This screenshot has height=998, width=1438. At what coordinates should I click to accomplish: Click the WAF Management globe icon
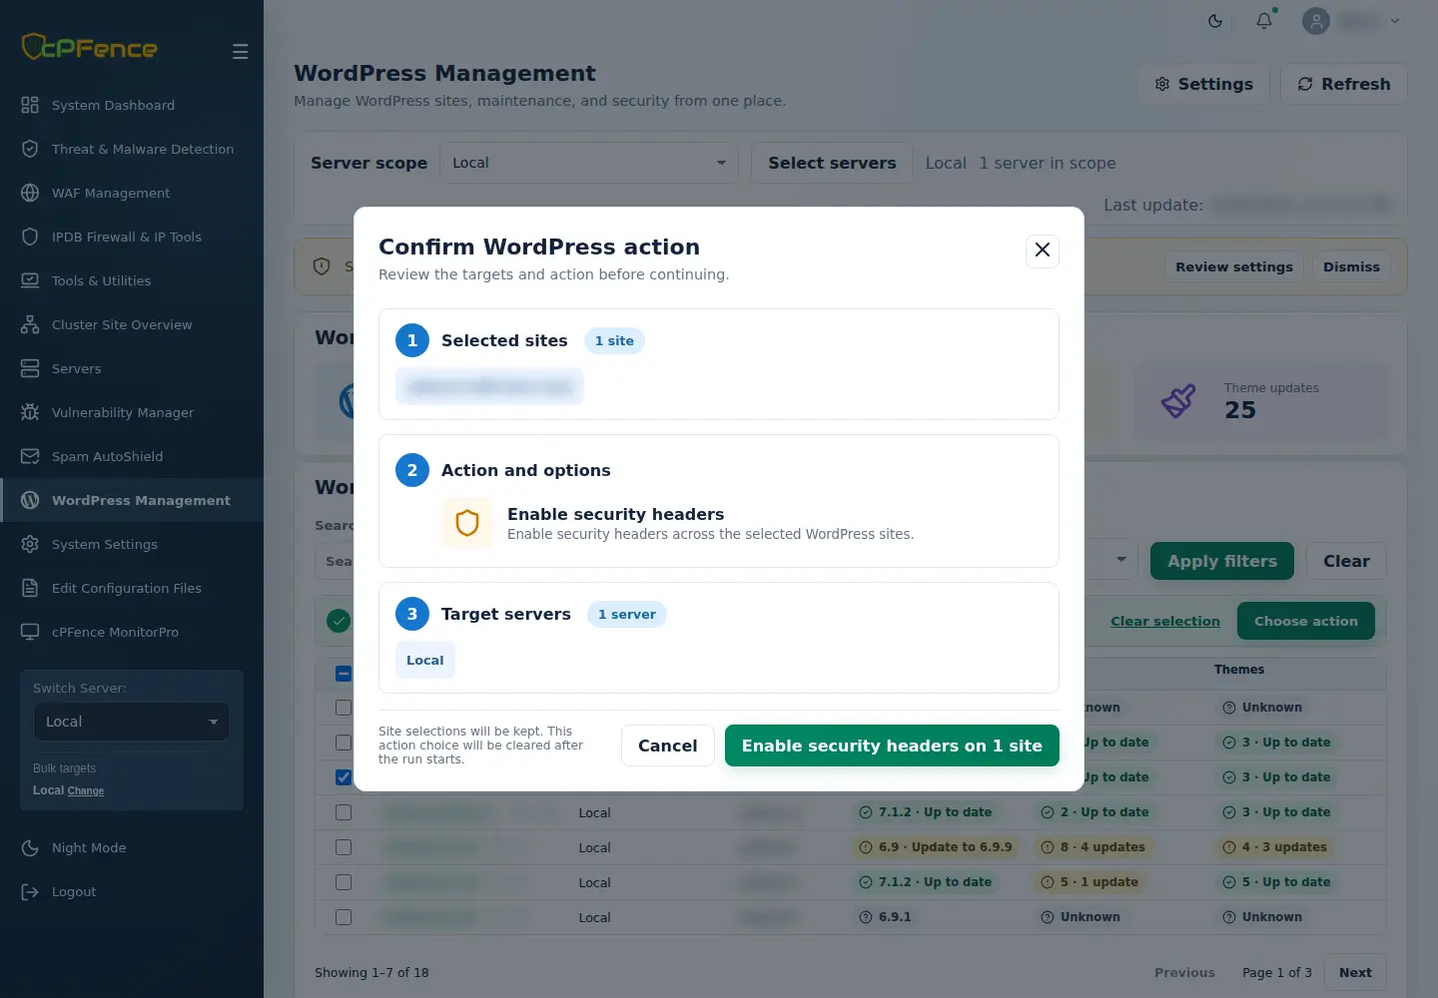tap(30, 193)
